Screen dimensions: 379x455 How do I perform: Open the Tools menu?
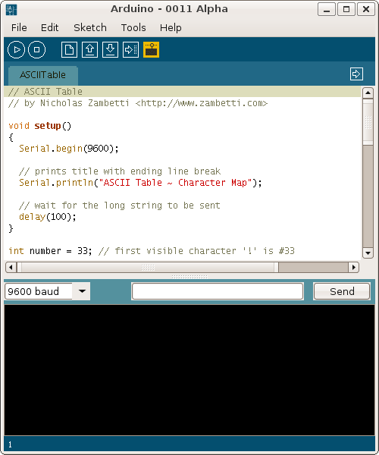pos(133,27)
